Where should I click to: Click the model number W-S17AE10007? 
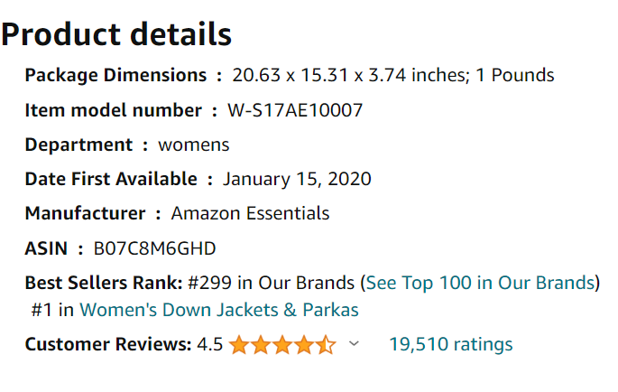tap(295, 110)
